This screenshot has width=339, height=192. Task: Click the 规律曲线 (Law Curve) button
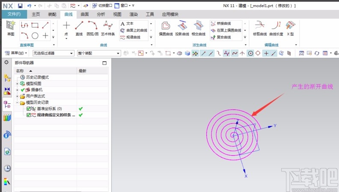(x=131, y=37)
